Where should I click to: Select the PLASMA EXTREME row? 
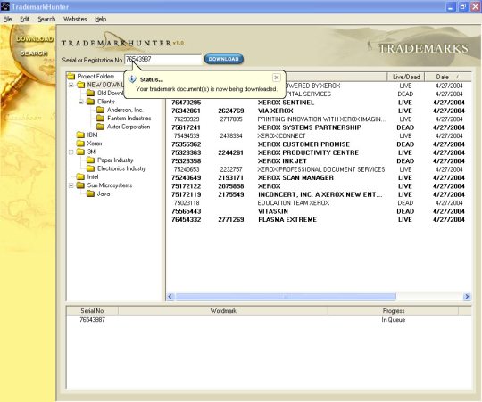coord(318,220)
